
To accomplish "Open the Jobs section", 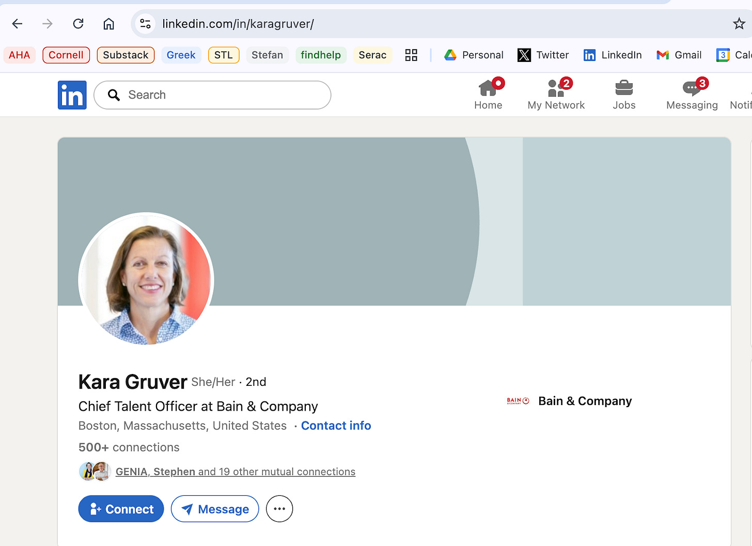I will (x=624, y=95).
